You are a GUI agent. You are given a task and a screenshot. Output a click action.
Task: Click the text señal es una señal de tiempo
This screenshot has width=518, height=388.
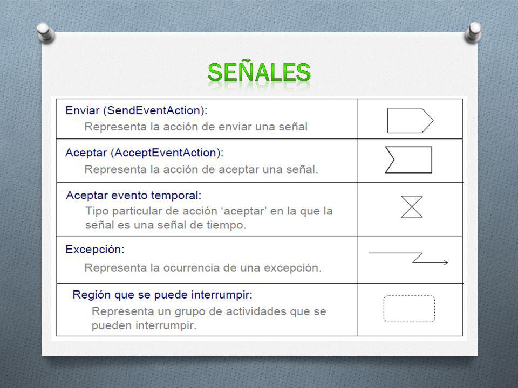[166, 225]
